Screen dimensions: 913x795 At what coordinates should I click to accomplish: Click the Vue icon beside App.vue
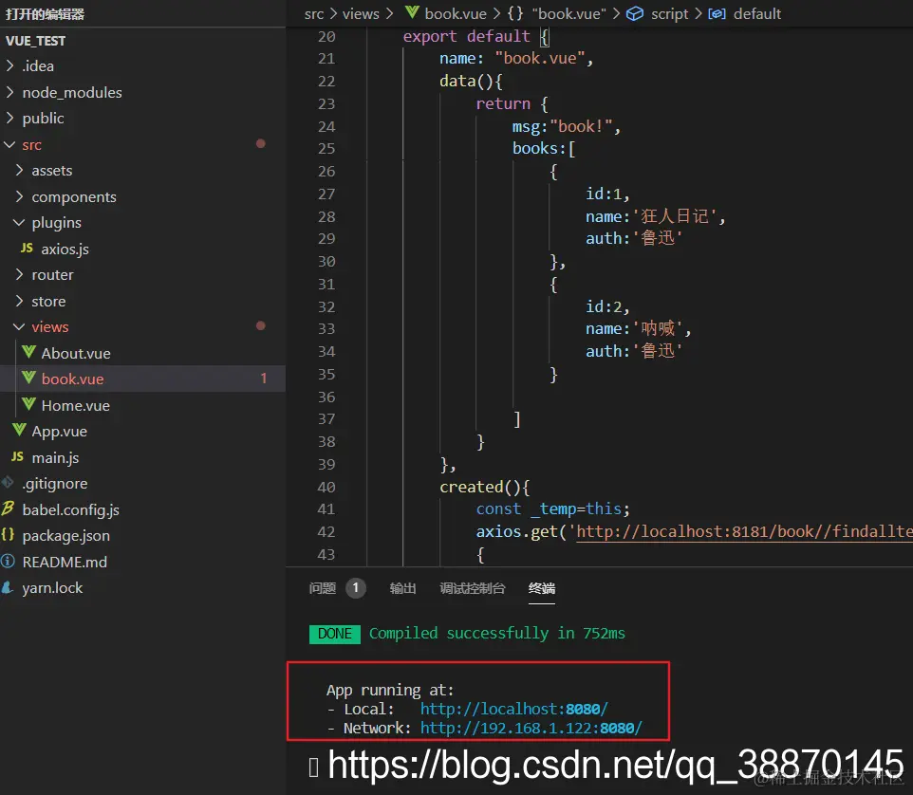[19, 430]
